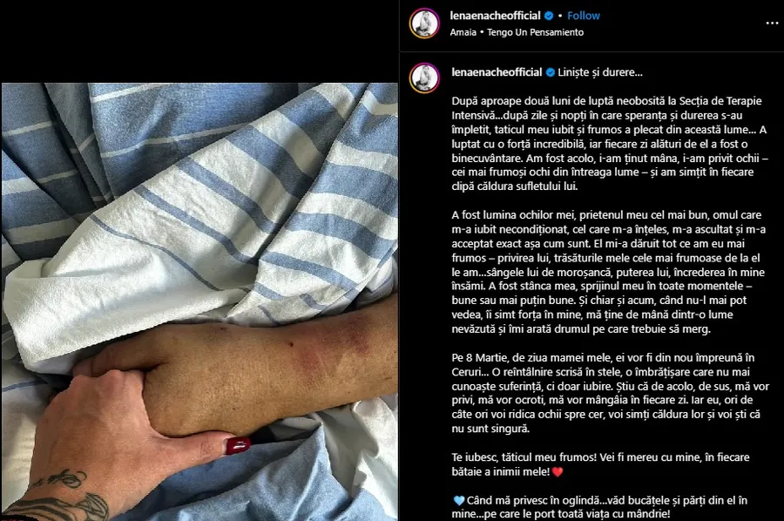Open the profile avatar in the post header
This screenshot has width=784, height=521.
tap(424, 23)
